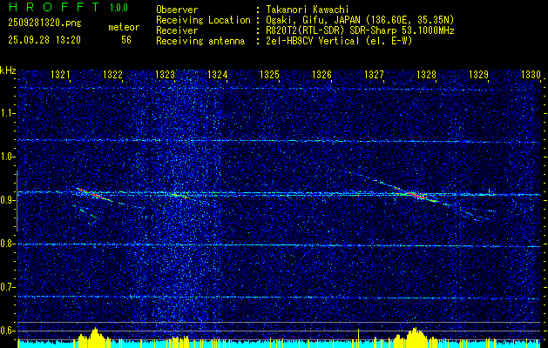The height and width of the screenshot is (348, 548).
Task: Click the yellow intensity peak below 1328
Action: 415,333
